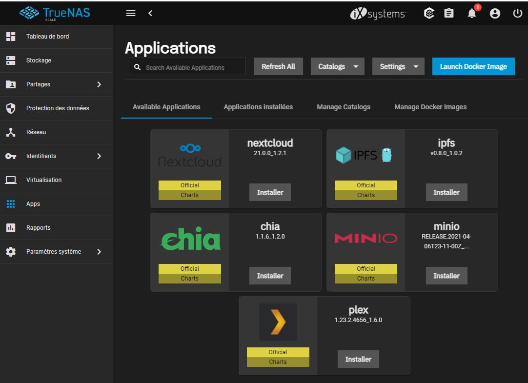Click the Identifiants key icon
The image size is (528, 383).
(11, 156)
